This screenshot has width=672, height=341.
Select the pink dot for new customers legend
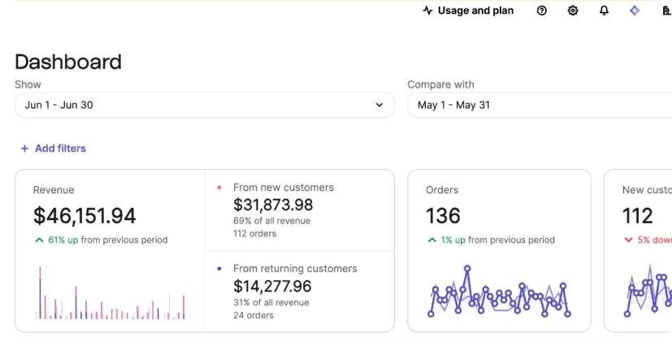click(219, 188)
